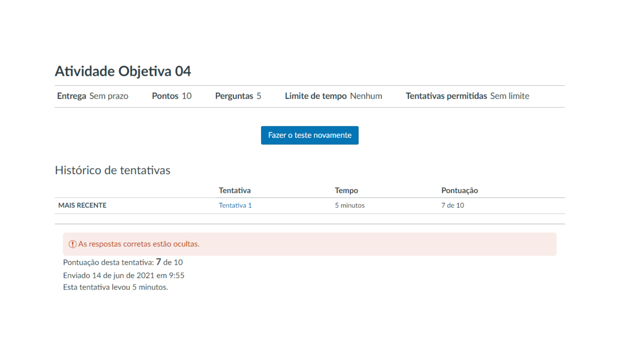Open Tentativa 1 attempt details
This screenshot has width=621, height=349.
click(235, 205)
